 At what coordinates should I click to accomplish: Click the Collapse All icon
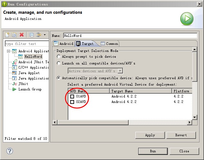point(31,35)
